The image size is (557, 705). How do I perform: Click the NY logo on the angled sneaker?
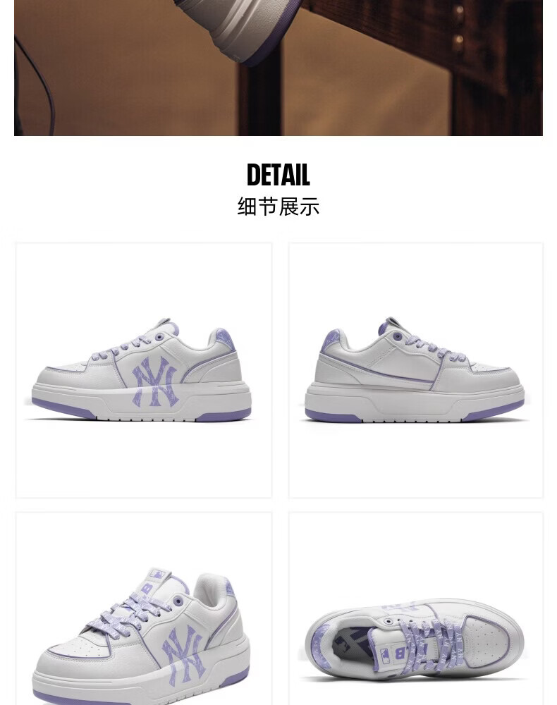[x=184, y=653]
